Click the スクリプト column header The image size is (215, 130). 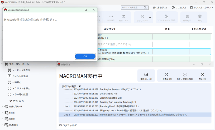click(x=110, y=29)
